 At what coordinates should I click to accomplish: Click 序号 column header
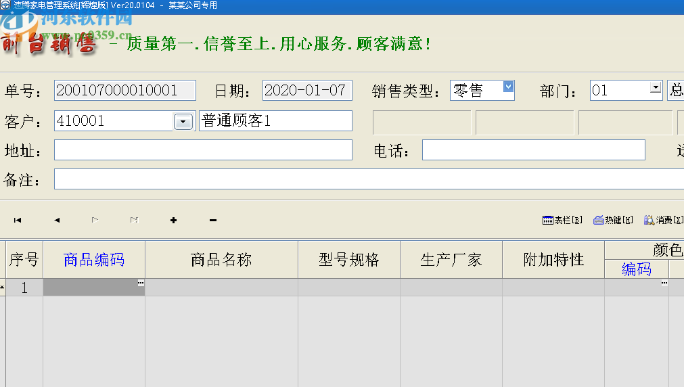24,260
